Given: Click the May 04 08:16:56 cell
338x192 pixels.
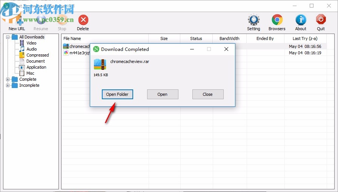Looking at the screenshot, I should click(305, 46).
